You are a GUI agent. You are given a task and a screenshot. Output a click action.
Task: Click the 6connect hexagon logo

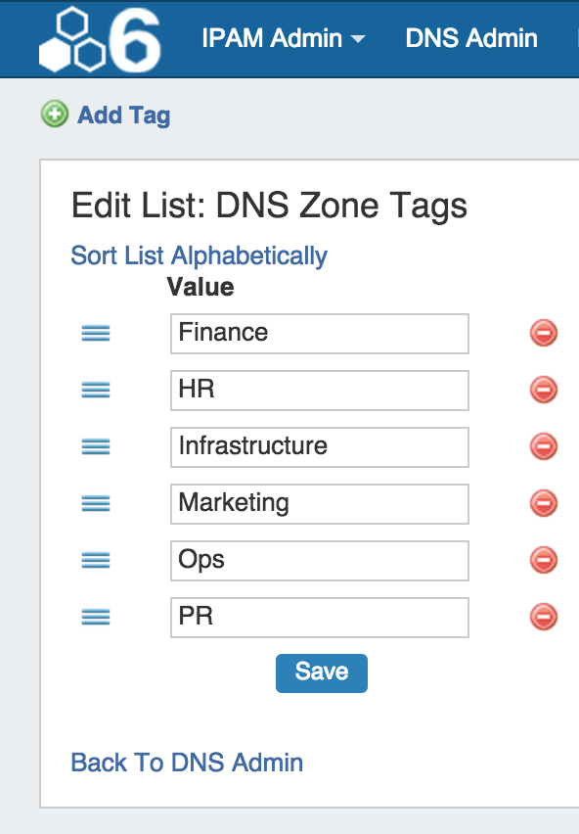coord(100,40)
